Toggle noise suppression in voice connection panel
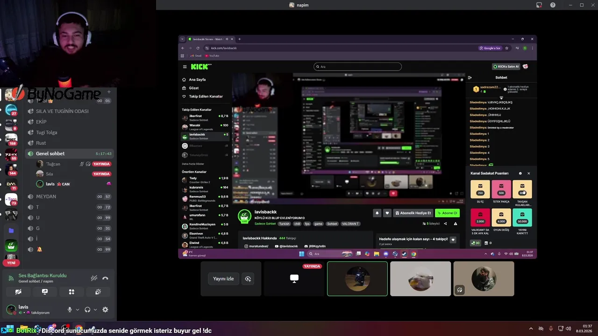The width and height of the screenshot is (598, 336). tap(94, 278)
